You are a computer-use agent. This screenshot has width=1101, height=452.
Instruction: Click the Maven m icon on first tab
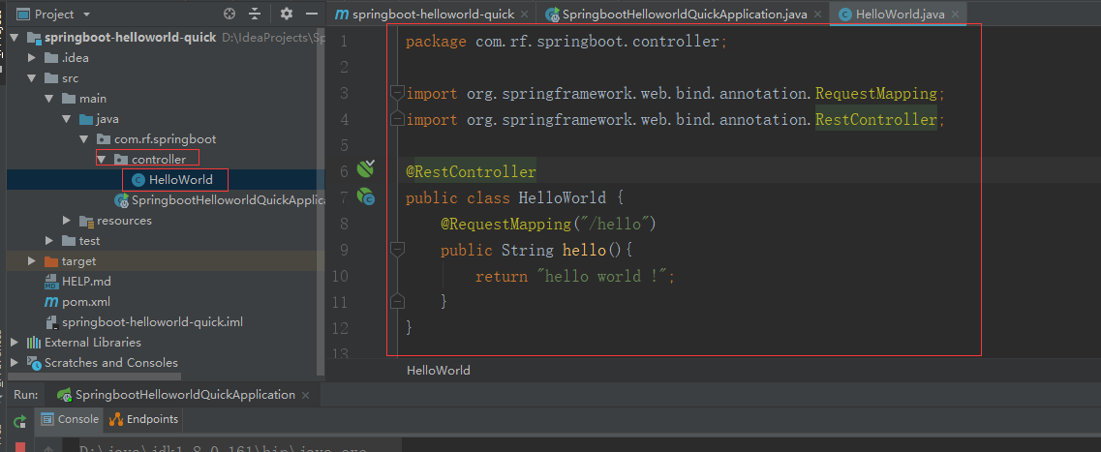(x=341, y=15)
